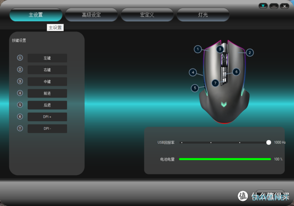Open the DPI + assignment for button 6
This screenshot has width=294, height=206.
(x=47, y=117)
